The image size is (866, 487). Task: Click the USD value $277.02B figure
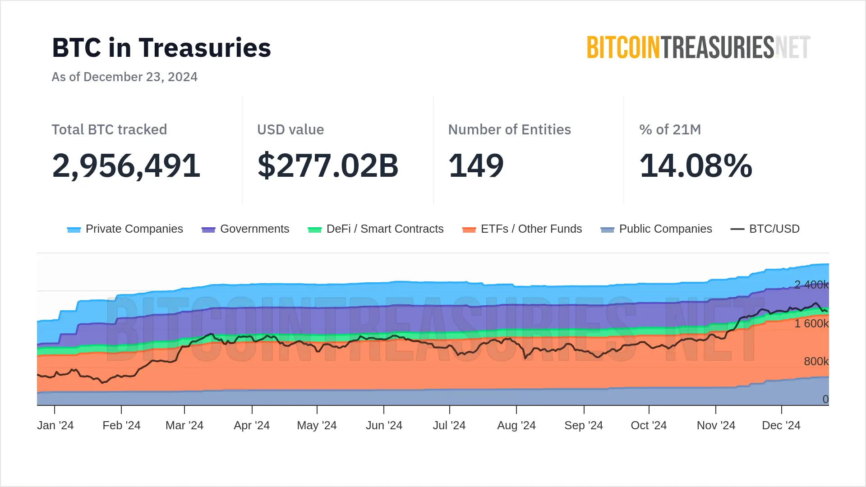pos(328,165)
